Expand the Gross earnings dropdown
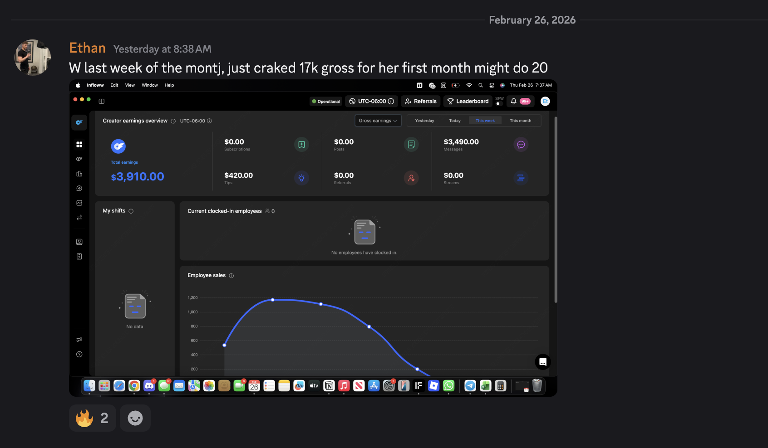 378,121
